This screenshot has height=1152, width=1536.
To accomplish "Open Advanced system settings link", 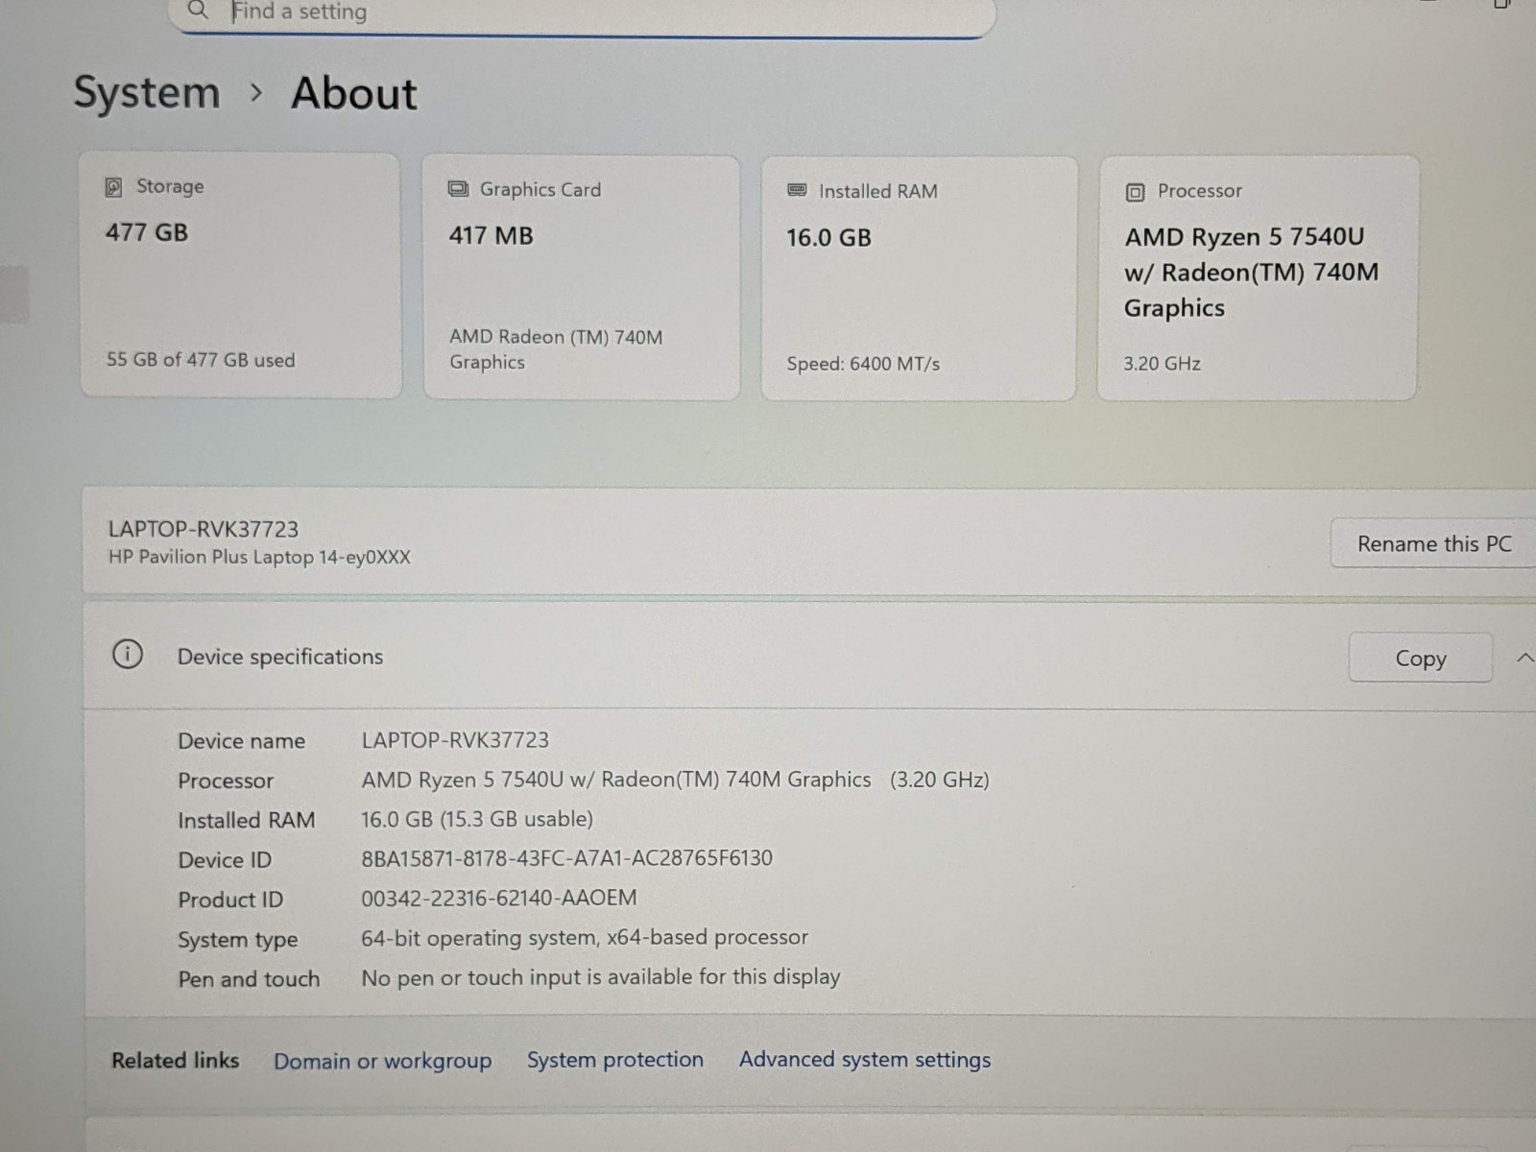I will 864,1060.
